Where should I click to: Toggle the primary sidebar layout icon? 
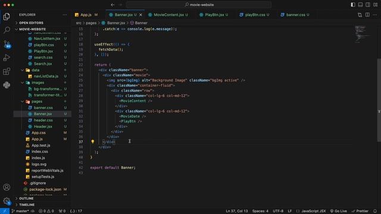(x=353, y=5)
